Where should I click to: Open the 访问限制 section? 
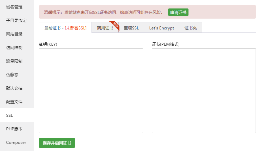pos(14,47)
